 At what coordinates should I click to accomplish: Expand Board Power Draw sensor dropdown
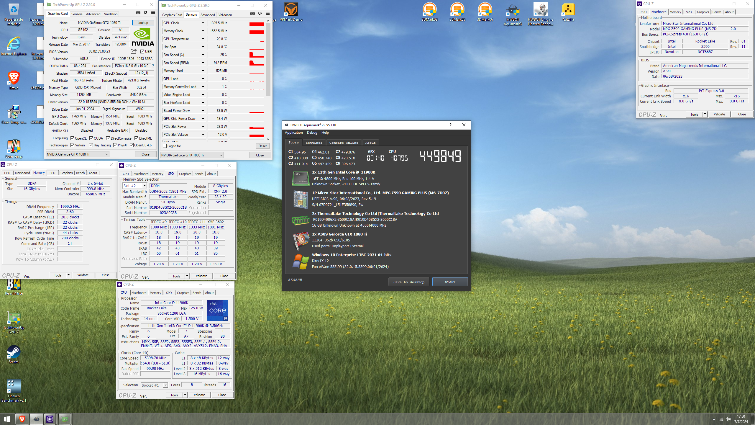203,111
